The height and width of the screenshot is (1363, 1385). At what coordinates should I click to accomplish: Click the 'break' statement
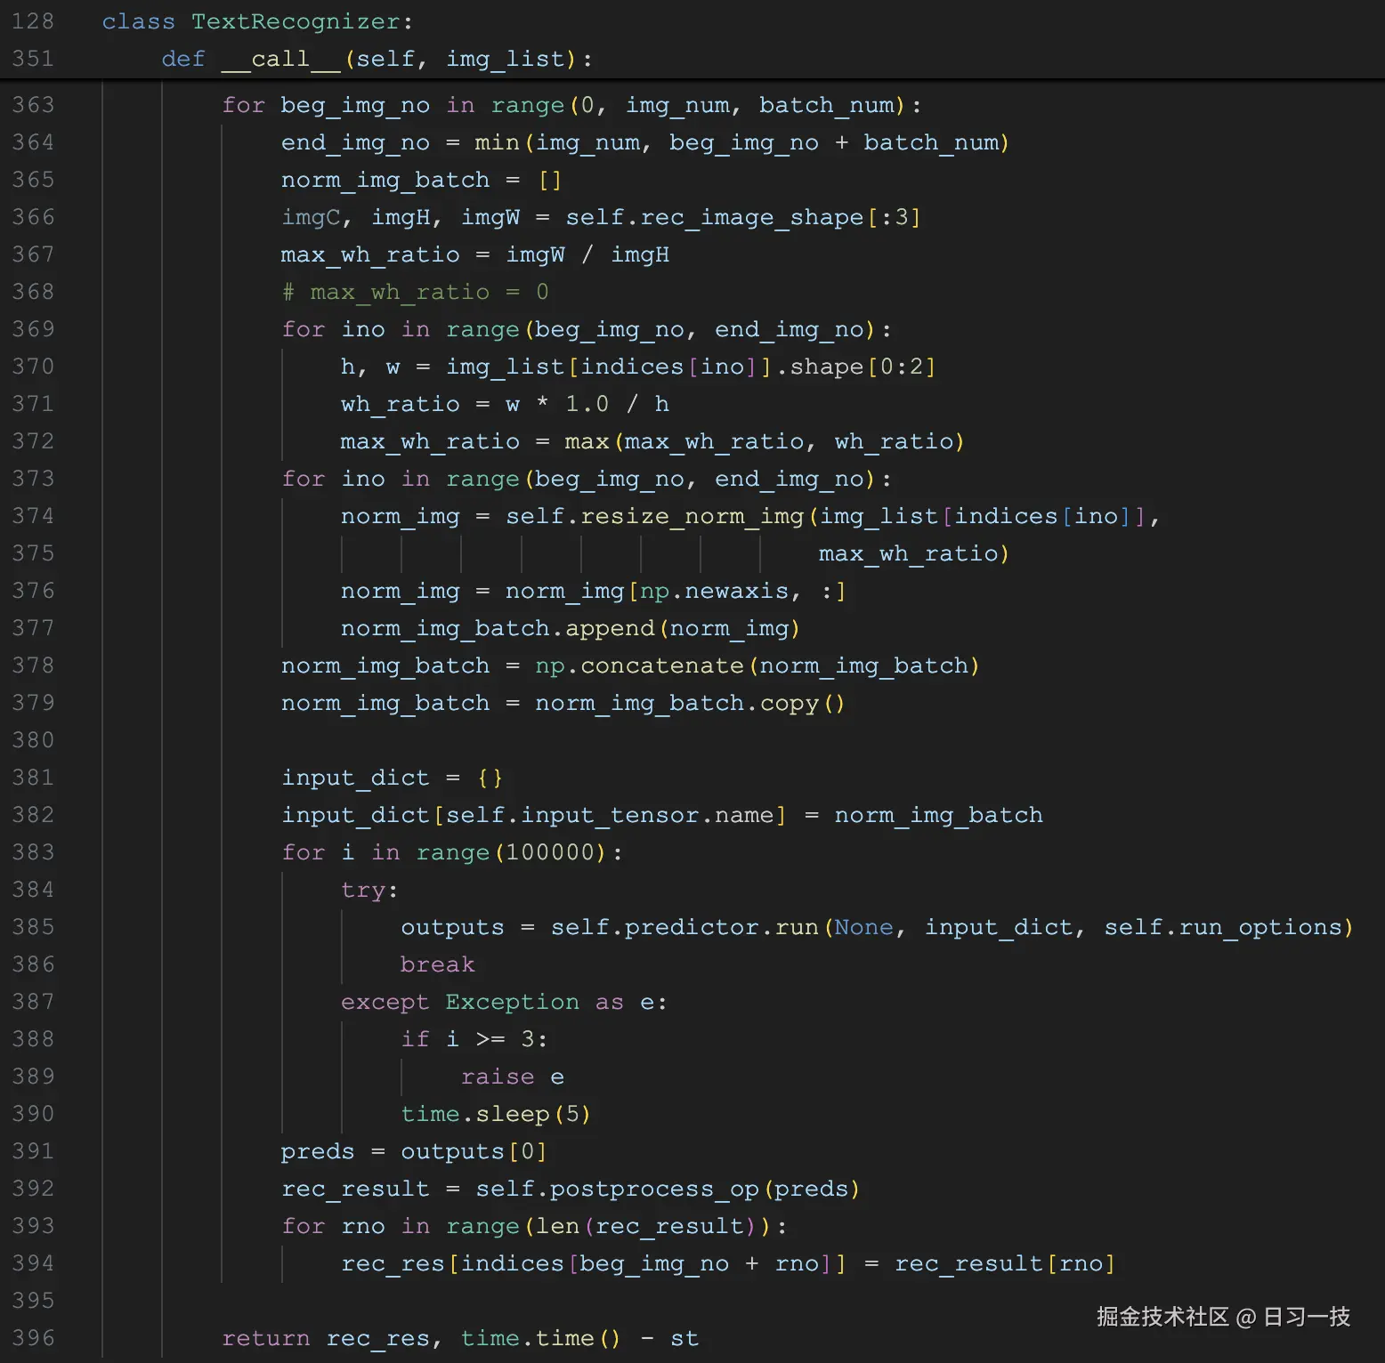click(x=437, y=964)
